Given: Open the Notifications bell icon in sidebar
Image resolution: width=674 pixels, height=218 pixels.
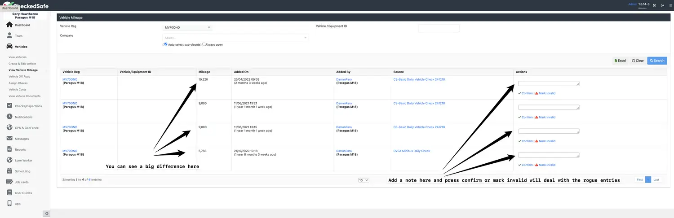Looking at the screenshot, I should (x=9, y=117).
